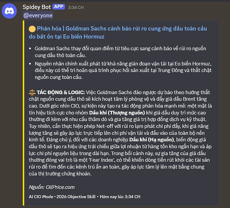Click the @everyone mention
230x208 pixels.
[x=38, y=15]
